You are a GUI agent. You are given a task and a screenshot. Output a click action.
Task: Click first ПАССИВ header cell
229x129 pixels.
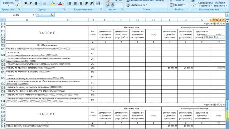click(47, 33)
